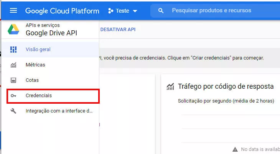Click the Google Drive logo icon
This screenshot has height=154, width=280.
coord(13,29)
